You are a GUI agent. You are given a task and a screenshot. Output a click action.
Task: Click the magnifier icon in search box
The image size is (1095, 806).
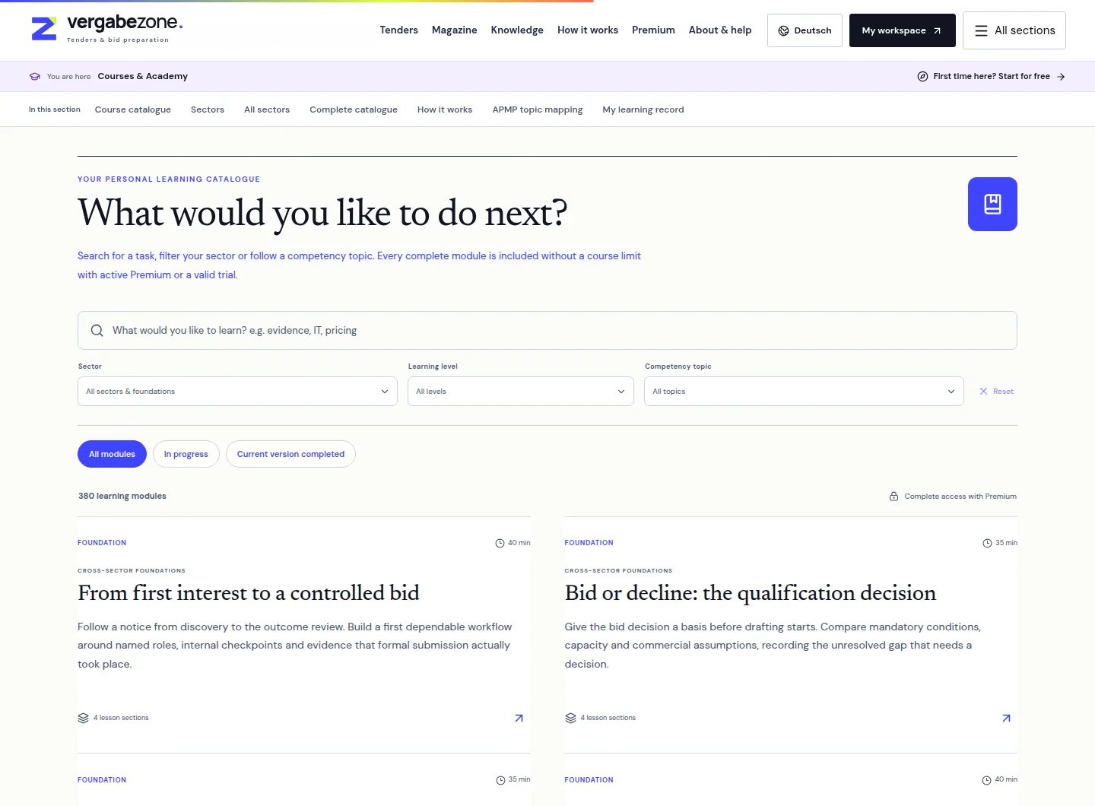[x=97, y=331]
